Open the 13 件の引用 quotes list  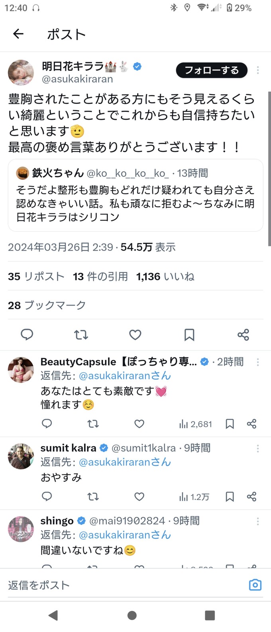[100, 277]
